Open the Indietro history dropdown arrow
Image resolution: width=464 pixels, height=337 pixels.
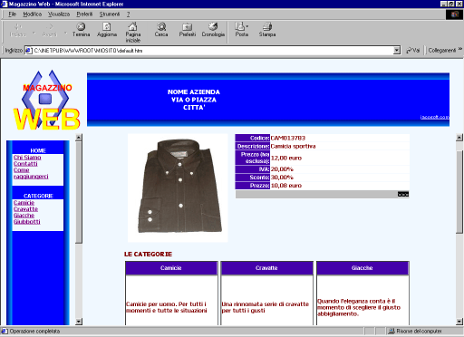(x=34, y=33)
